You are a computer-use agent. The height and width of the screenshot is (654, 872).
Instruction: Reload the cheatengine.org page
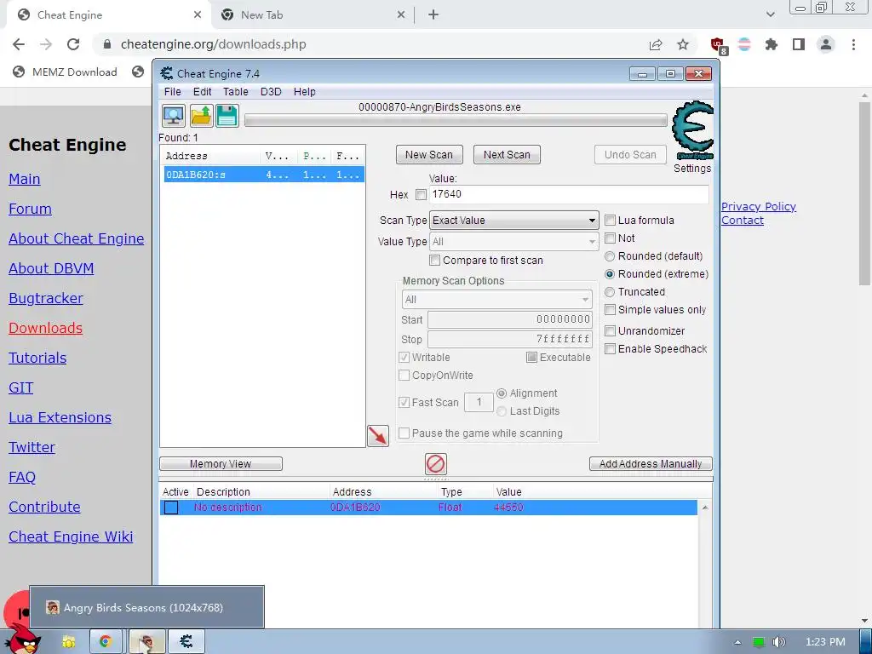point(73,44)
